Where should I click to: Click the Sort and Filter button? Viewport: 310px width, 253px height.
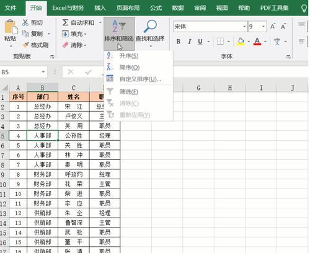[x=119, y=33]
